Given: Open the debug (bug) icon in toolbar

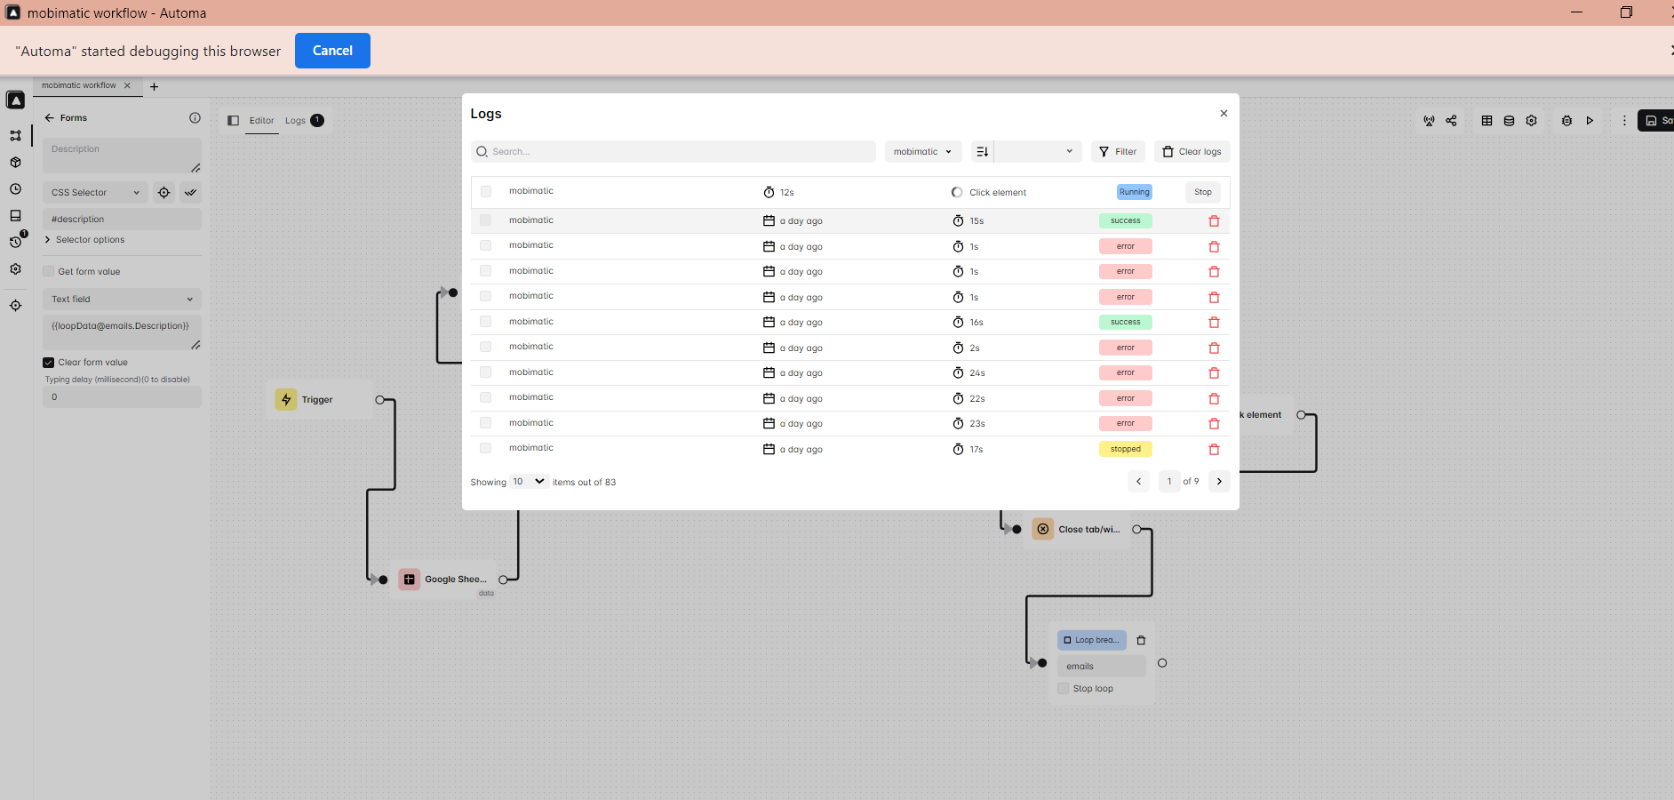Looking at the screenshot, I should coord(1566,121).
